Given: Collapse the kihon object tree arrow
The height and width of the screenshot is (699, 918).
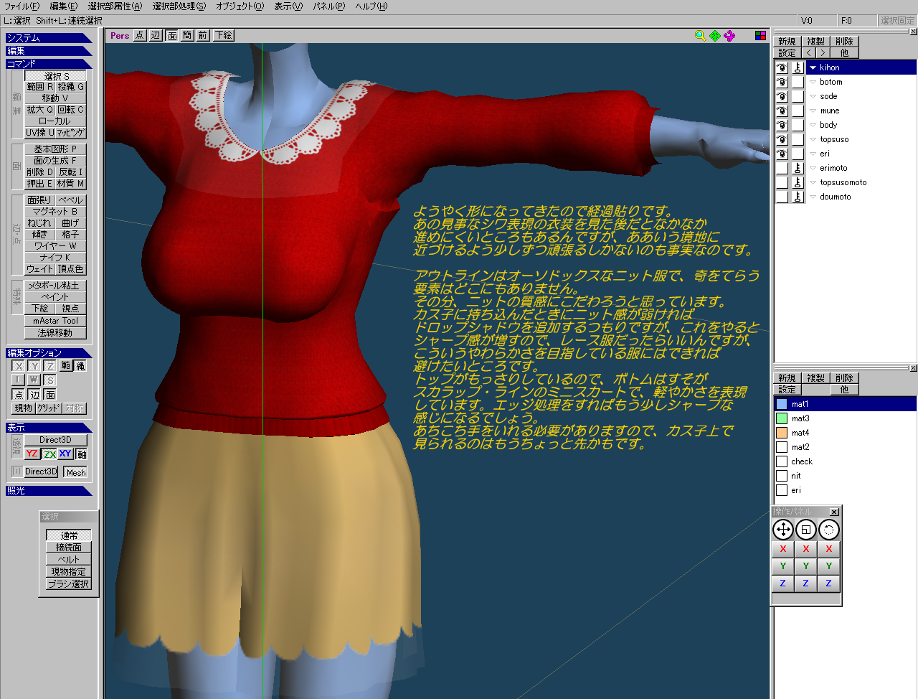Looking at the screenshot, I should 813,67.
